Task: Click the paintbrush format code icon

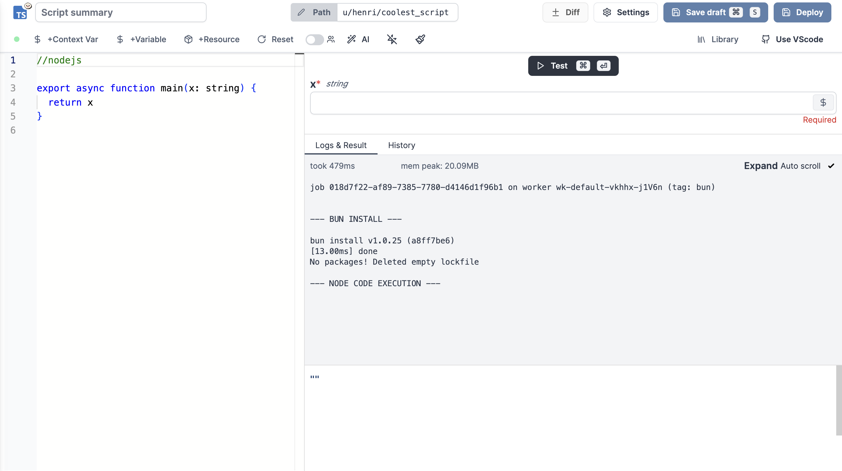Action: pos(420,39)
